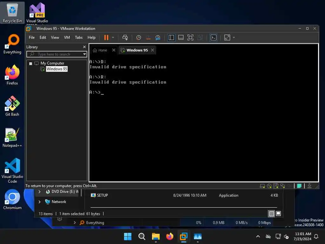Open the power options dropdown beside pause
Viewport: 325px width, 244px height.
[113, 37]
